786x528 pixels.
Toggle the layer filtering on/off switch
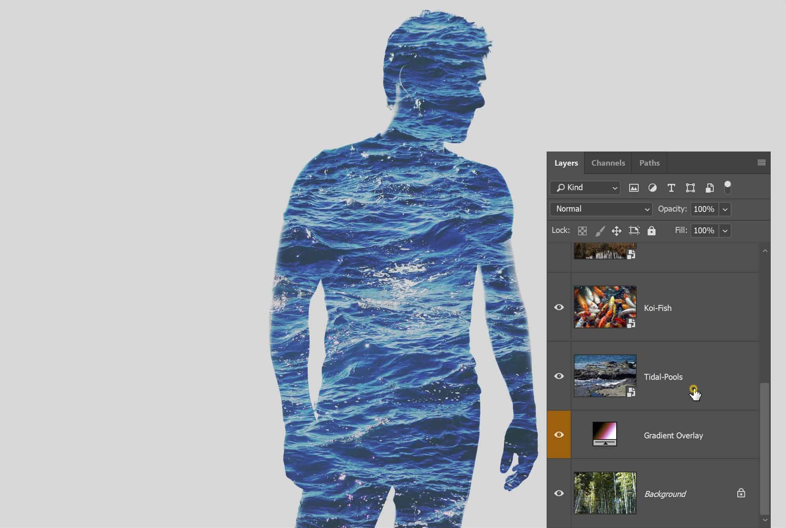click(727, 187)
